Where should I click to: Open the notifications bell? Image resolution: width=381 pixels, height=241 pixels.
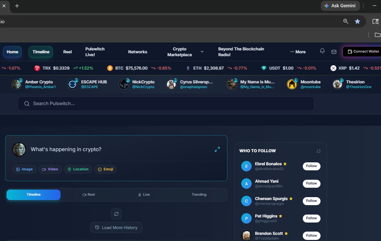(322, 51)
